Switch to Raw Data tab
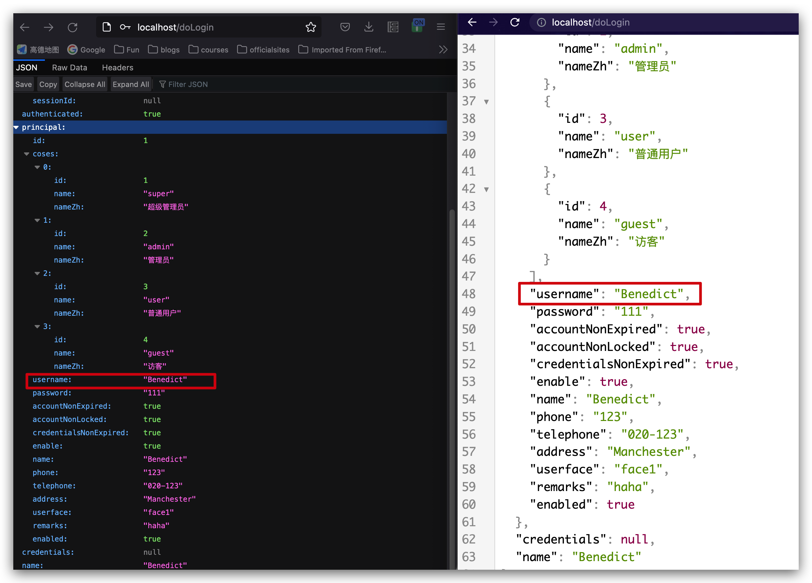This screenshot has width=812, height=583. (x=69, y=67)
